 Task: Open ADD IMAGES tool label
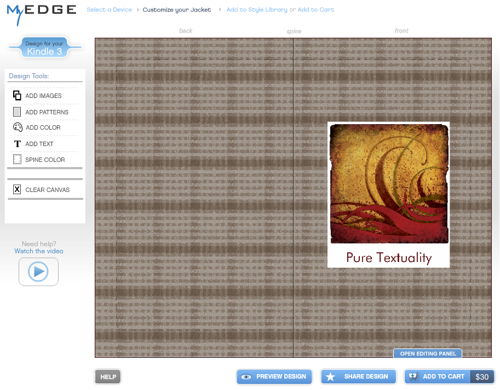tap(43, 96)
